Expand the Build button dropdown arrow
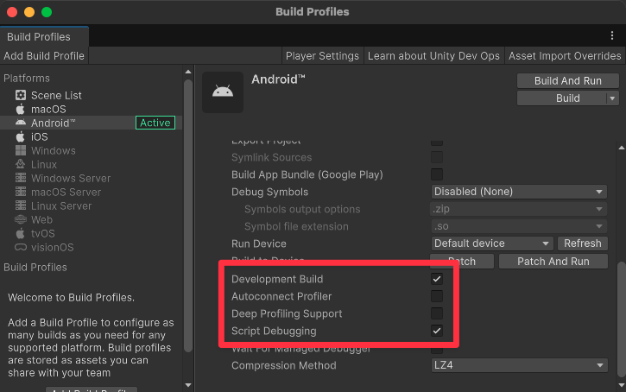The width and height of the screenshot is (626, 392). point(612,98)
